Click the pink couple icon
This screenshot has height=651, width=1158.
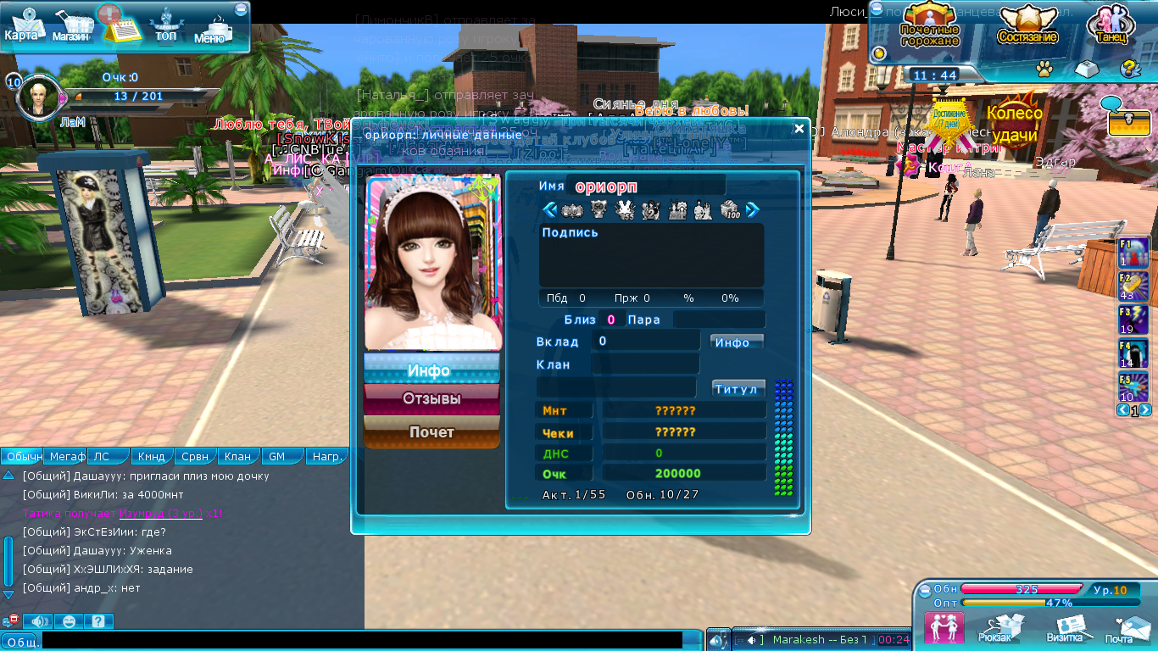[x=944, y=627]
